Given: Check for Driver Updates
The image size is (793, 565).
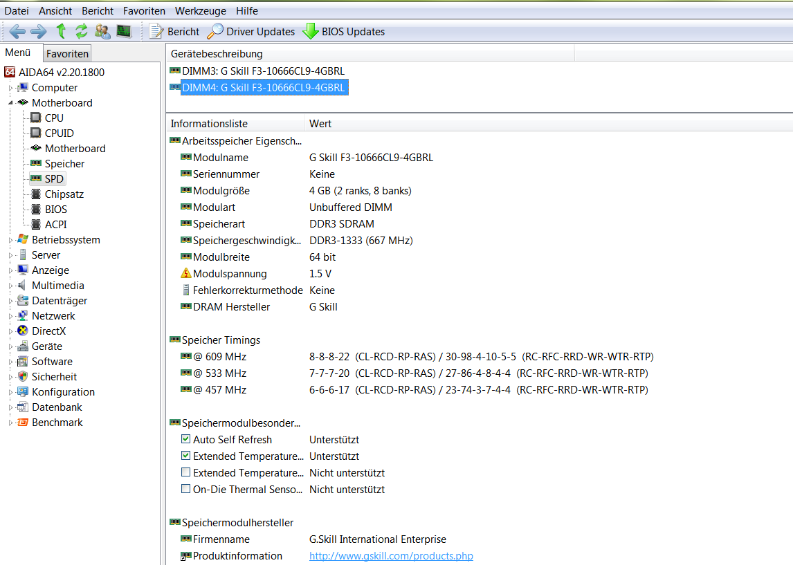Looking at the screenshot, I should (x=251, y=31).
